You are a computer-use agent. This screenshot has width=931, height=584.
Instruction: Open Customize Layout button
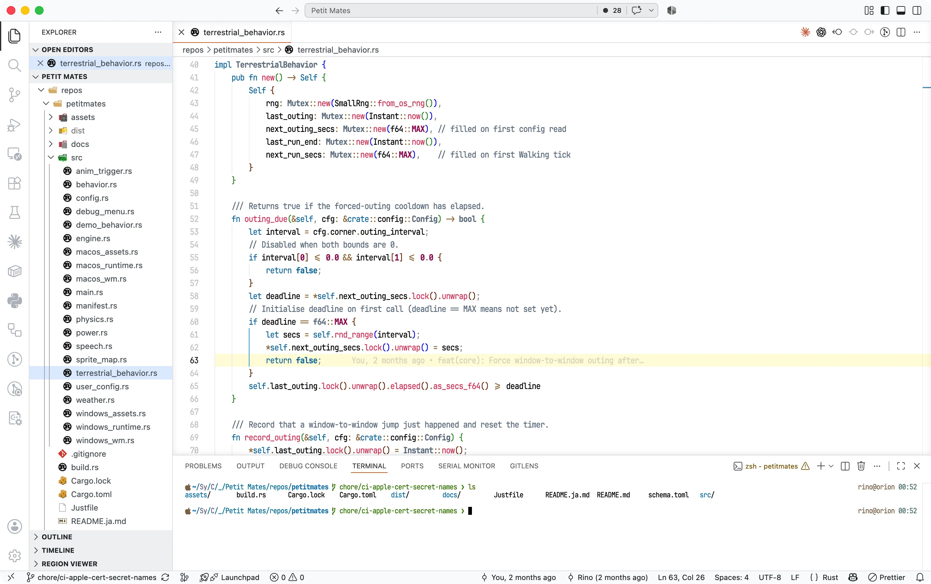(x=869, y=10)
